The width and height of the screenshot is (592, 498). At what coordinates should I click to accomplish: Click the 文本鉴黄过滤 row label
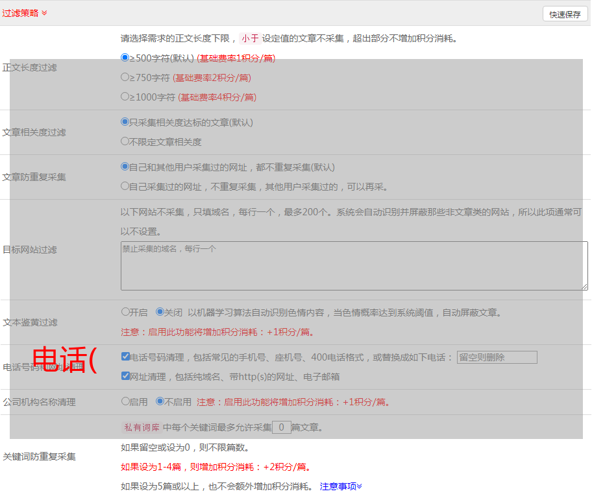(30, 322)
